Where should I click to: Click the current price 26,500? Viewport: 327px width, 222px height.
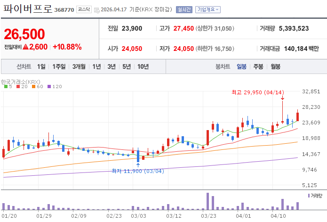pyautogui.click(x=24, y=34)
